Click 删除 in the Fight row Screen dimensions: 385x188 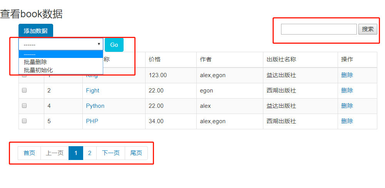coord(347,91)
